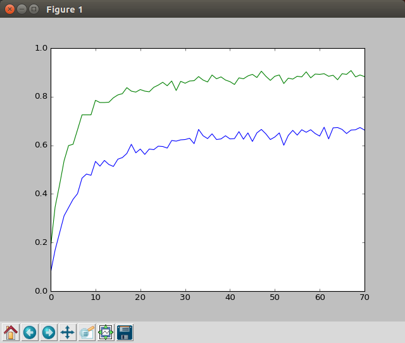
Task: Go forward to the next view
Action: pos(49,332)
